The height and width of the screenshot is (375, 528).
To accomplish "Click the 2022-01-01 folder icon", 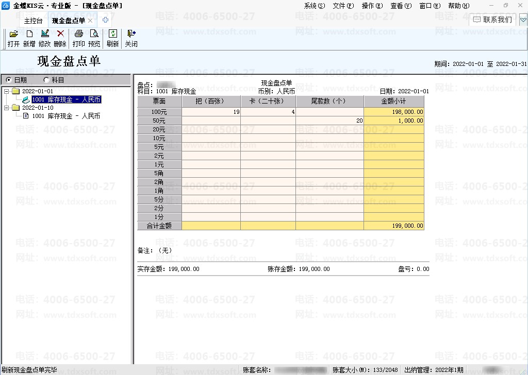I will coord(16,91).
